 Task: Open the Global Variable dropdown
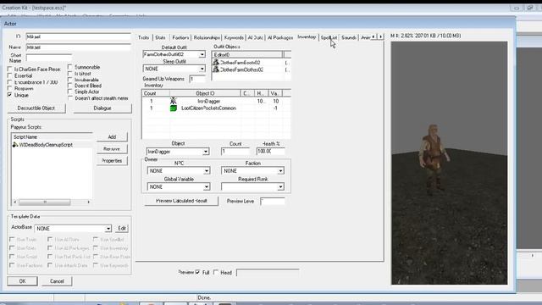coord(207,186)
